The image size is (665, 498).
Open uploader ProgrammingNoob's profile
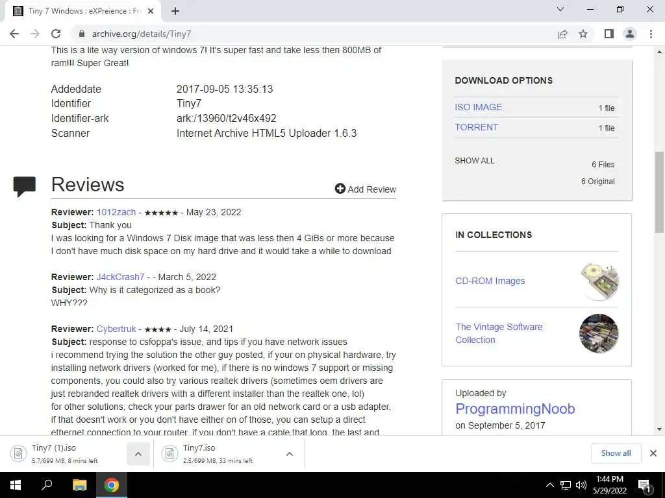(515, 409)
